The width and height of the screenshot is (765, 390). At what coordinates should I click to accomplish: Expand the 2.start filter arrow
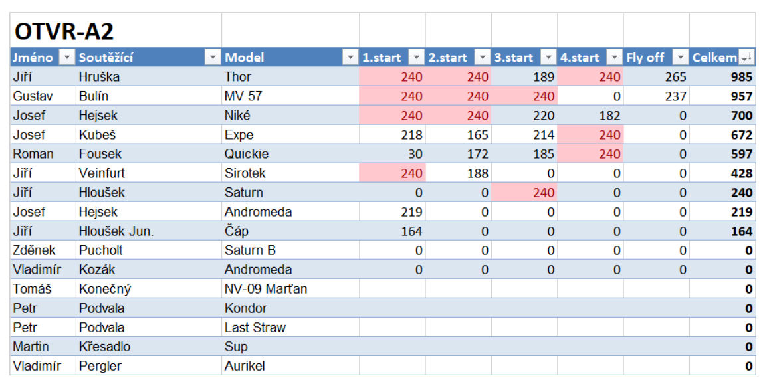click(x=482, y=58)
